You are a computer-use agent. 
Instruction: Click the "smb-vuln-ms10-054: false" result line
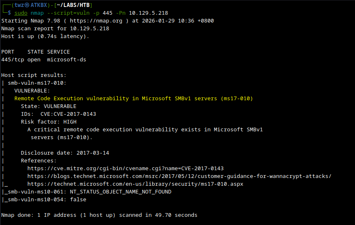pyautogui.click(x=45, y=200)
